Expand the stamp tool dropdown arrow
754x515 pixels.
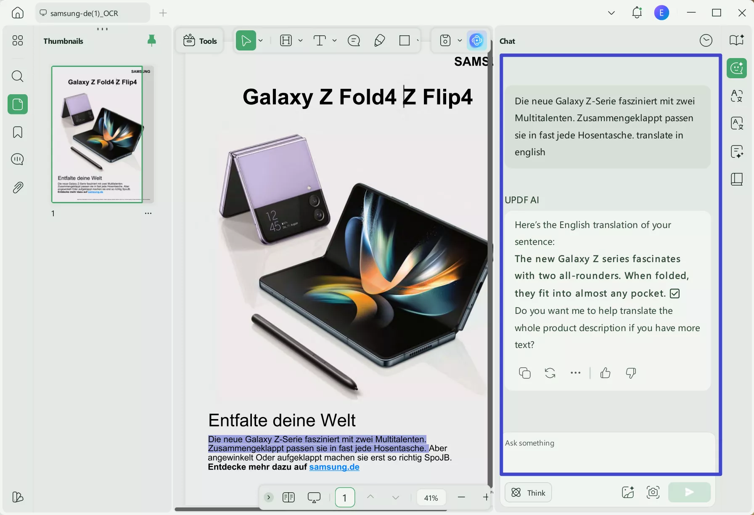460,40
